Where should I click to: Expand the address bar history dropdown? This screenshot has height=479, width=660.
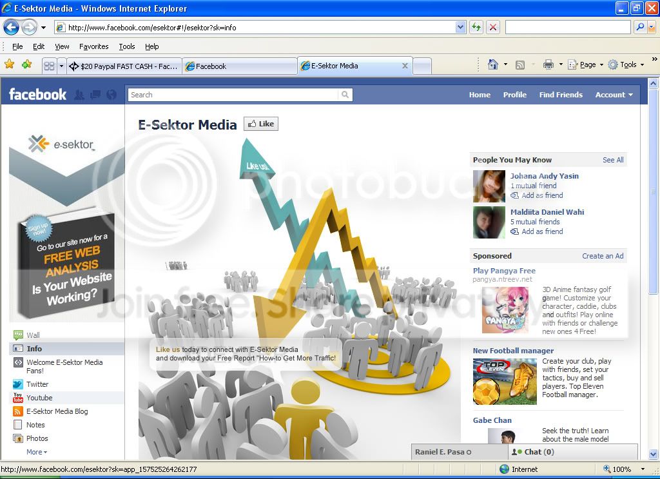pos(460,27)
